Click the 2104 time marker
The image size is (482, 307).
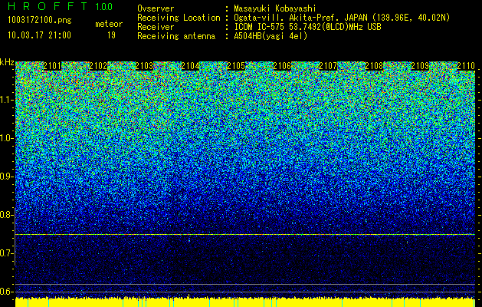pos(190,66)
